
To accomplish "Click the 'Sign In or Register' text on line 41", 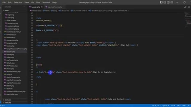I will (x=102, y=72).
